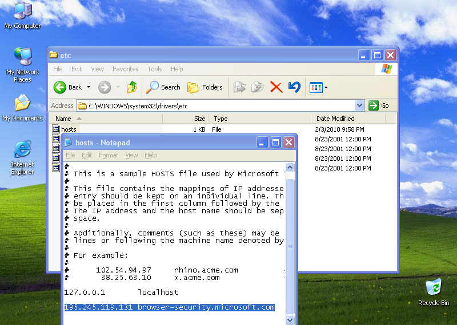
Task: Expand the Address bar dropdown
Action: 360,105
